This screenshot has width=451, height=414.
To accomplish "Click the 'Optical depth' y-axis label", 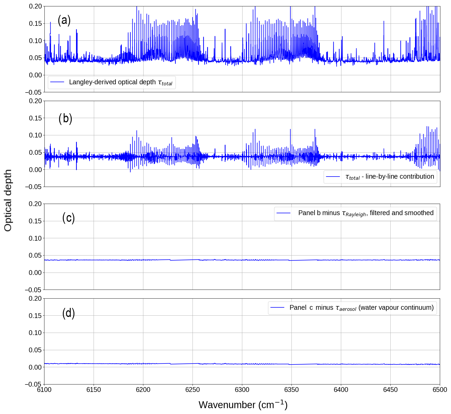I will (x=8, y=200).
